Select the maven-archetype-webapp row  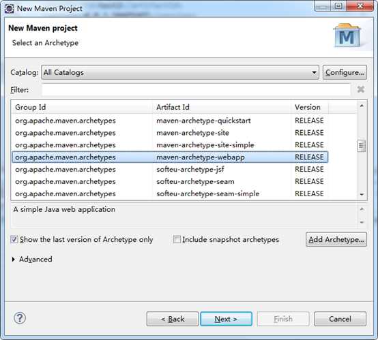pos(170,157)
